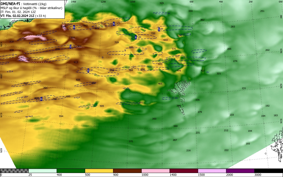Click the map value '915'
Image resolution: width=283 pixels, height=177 pixels.
point(76,62)
